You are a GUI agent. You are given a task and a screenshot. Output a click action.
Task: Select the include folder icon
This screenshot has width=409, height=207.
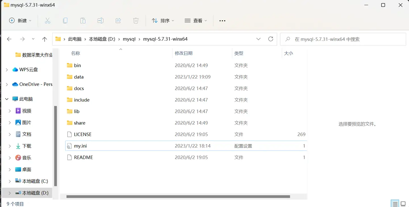tap(70, 100)
